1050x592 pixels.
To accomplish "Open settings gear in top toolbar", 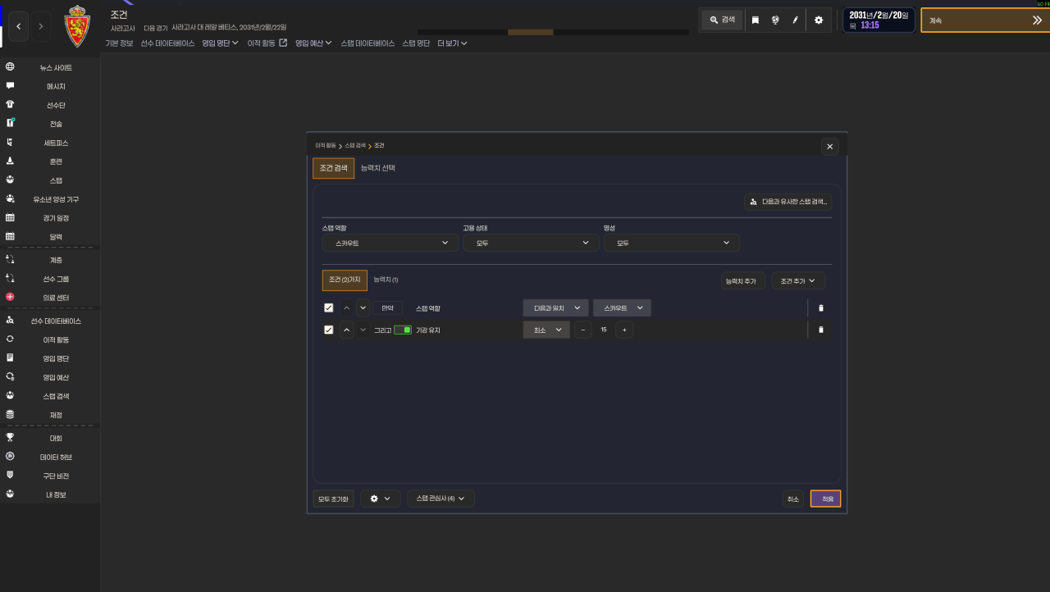I will pyautogui.click(x=818, y=20).
